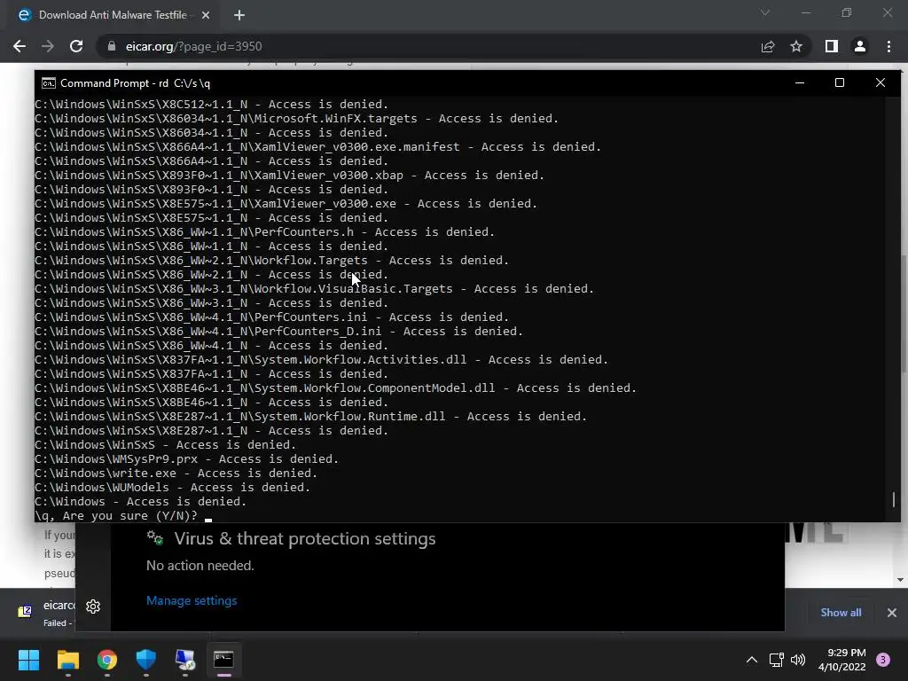
Task: Open volume control tray icon
Action: point(798,660)
